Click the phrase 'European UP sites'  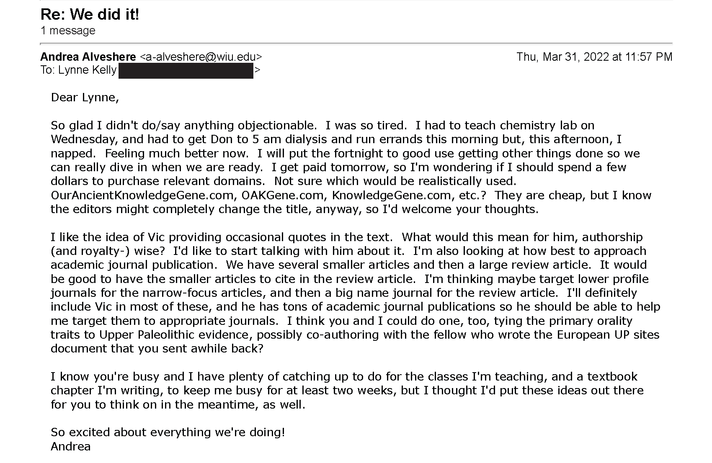[x=608, y=335]
